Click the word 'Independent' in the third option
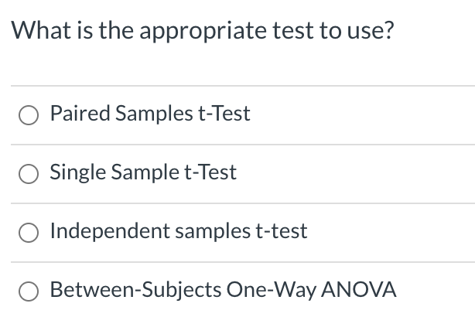 coord(111,231)
